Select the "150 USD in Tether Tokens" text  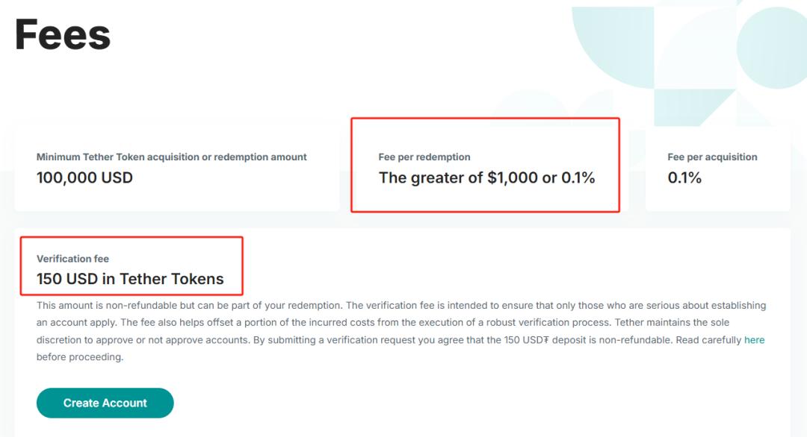coord(130,279)
